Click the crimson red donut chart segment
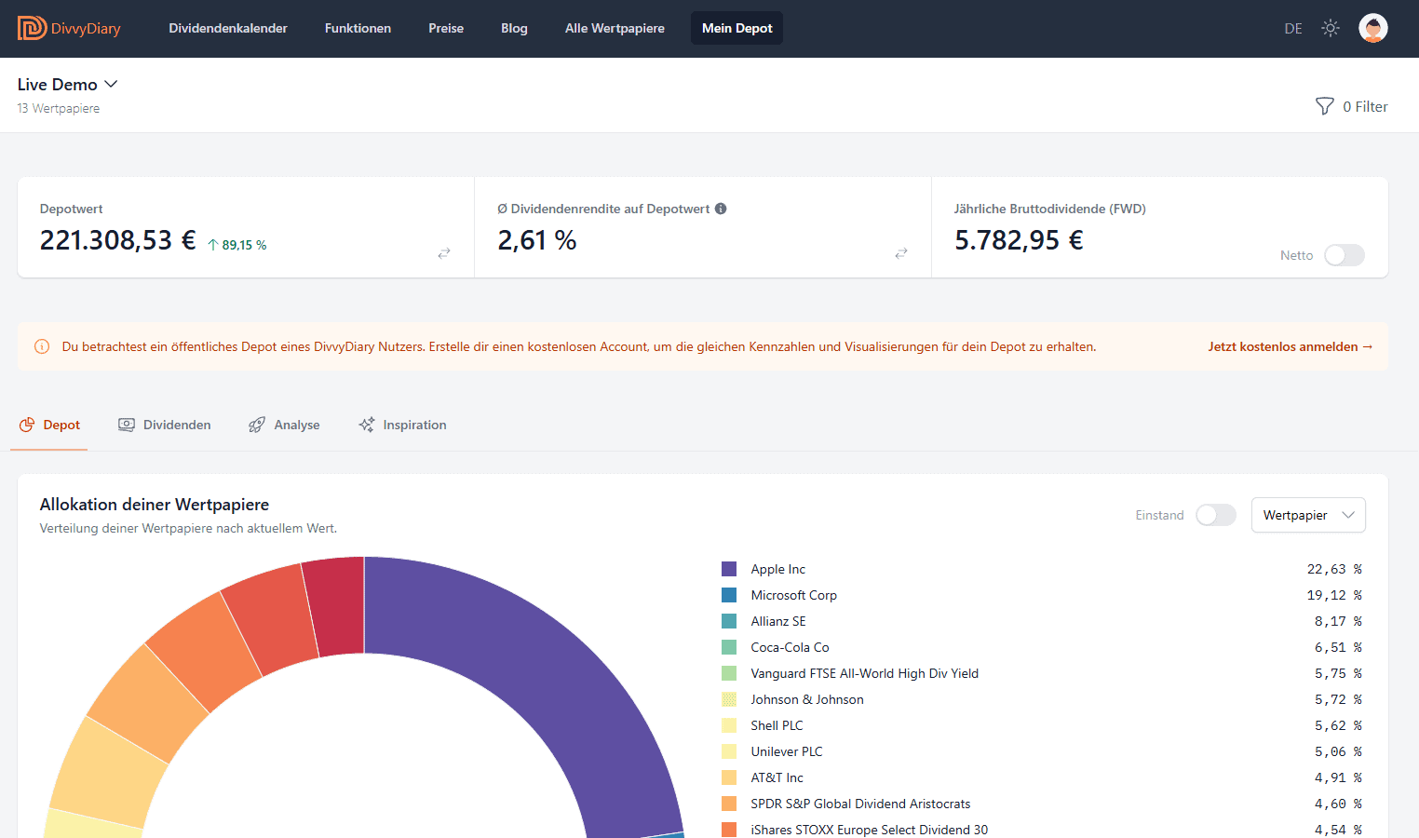 (x=335, y=605)
